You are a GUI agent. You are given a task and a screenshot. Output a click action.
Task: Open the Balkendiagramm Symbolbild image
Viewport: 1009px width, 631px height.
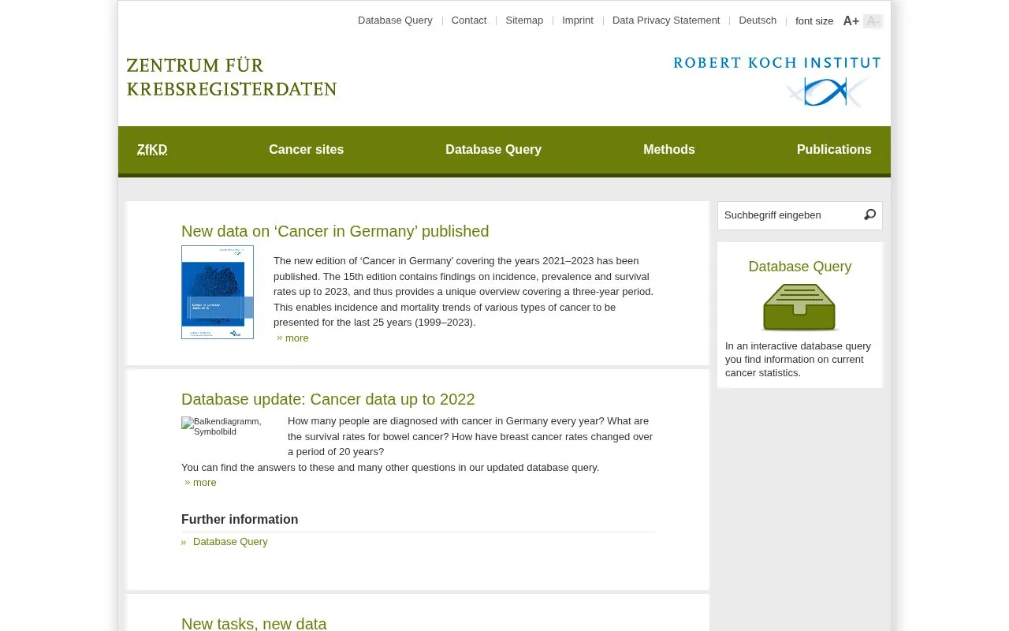click(227, 427)
